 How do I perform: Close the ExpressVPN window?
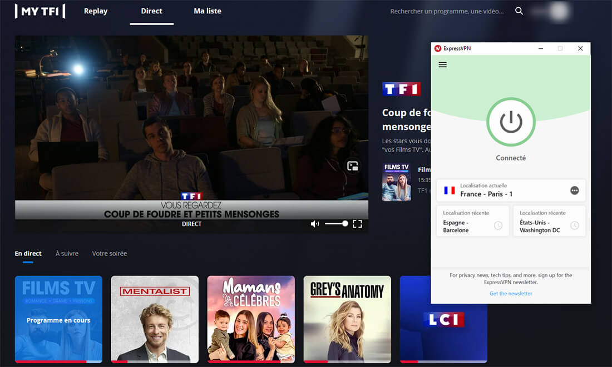click(x=580, y=48)
